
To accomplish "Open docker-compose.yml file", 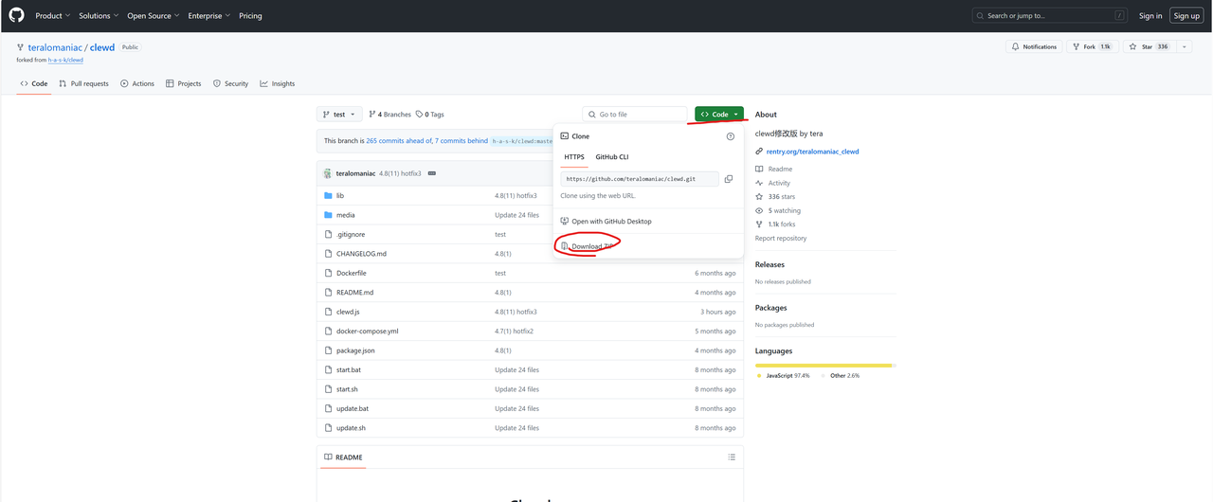I will click(367, 332).
